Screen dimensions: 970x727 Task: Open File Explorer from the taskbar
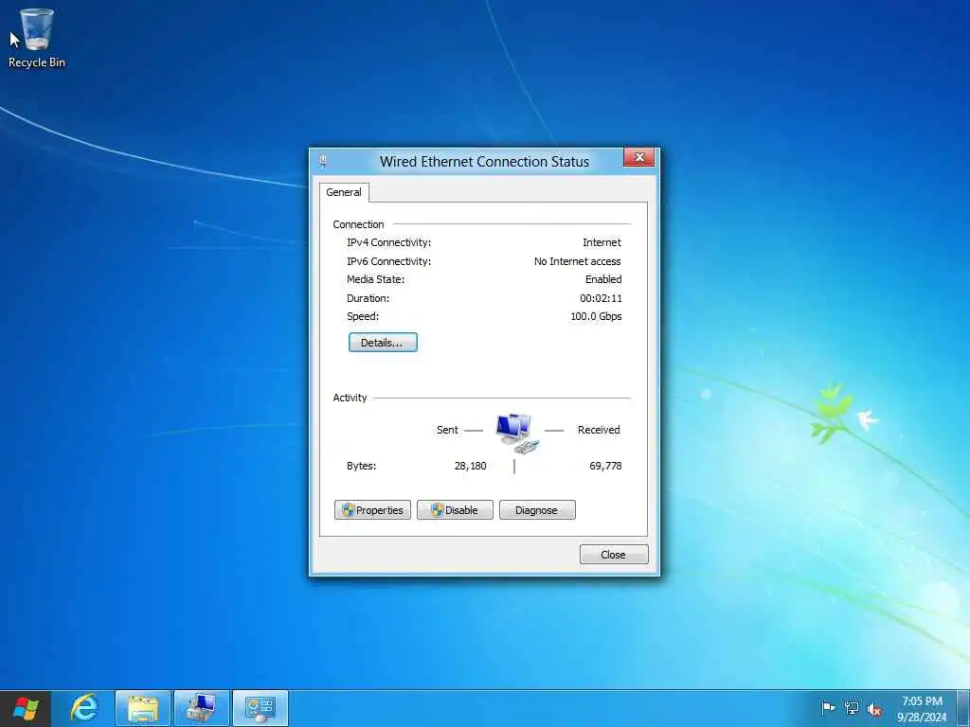point(143,708)
